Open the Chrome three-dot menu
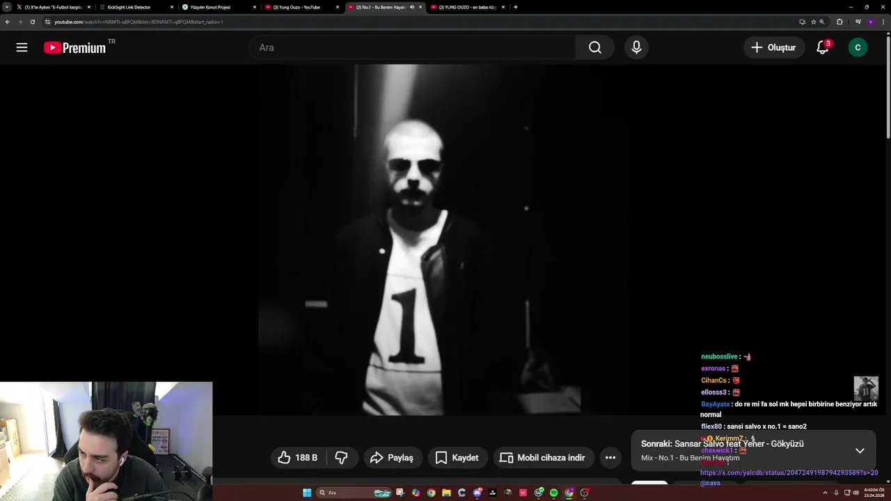 point(883,22)
